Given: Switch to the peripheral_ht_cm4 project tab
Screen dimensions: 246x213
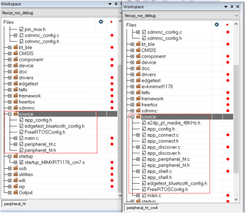Looking at the screenshot, I should pyautogui.click(x=142, y=208).
